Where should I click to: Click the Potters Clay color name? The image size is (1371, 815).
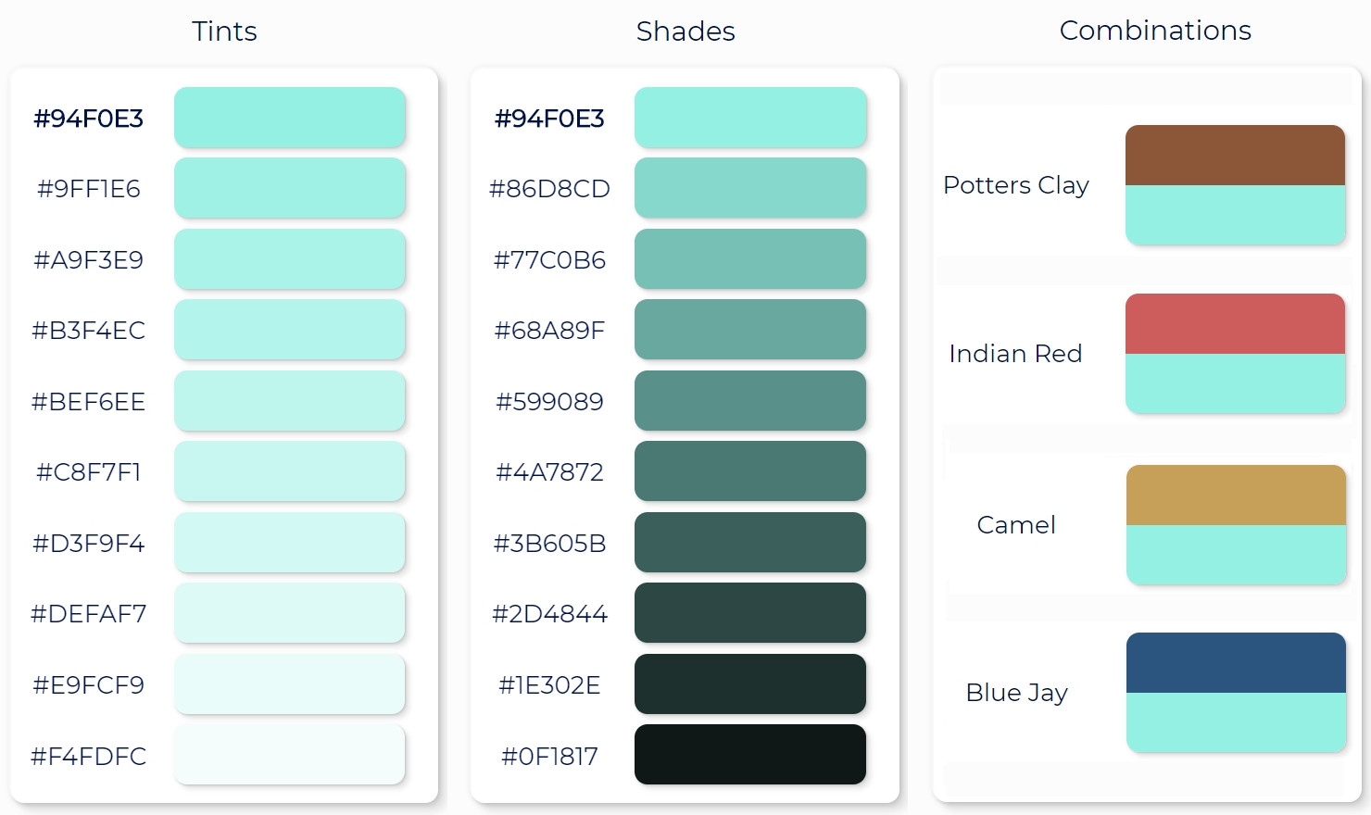click(x=1015, y=185)
